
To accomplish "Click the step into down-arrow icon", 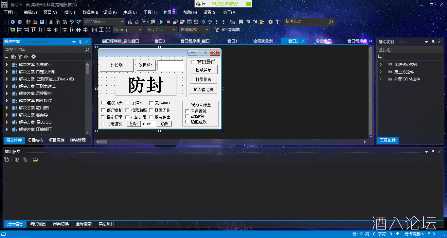I will coord(217,22).
